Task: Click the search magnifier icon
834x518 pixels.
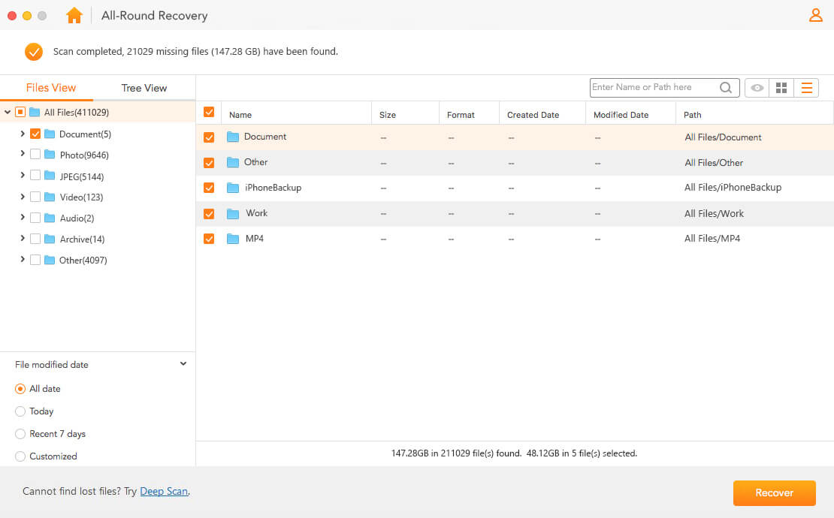Action: click(726, 88)
